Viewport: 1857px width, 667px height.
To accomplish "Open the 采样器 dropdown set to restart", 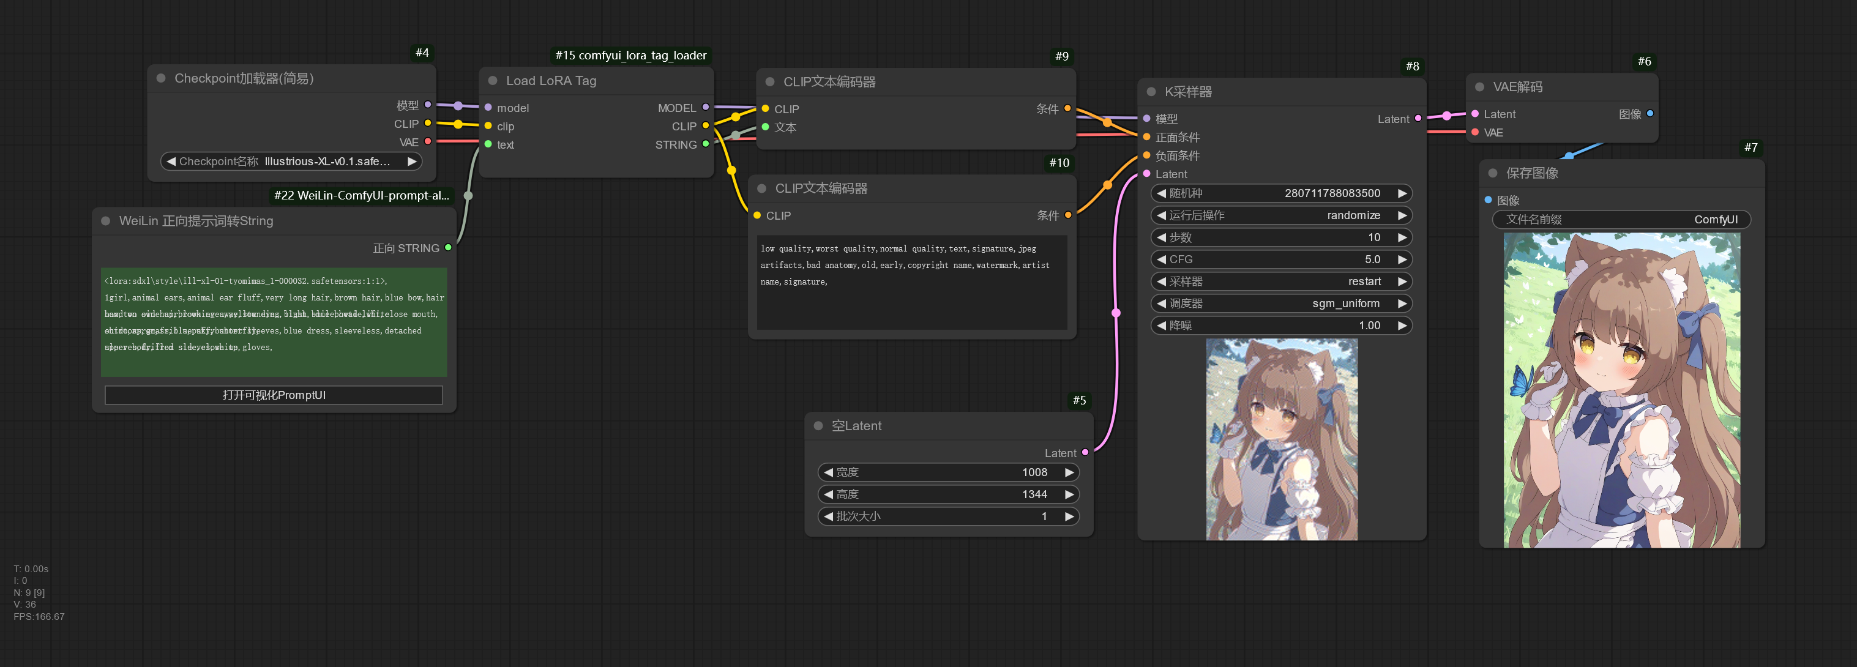I will [1281, 281].
